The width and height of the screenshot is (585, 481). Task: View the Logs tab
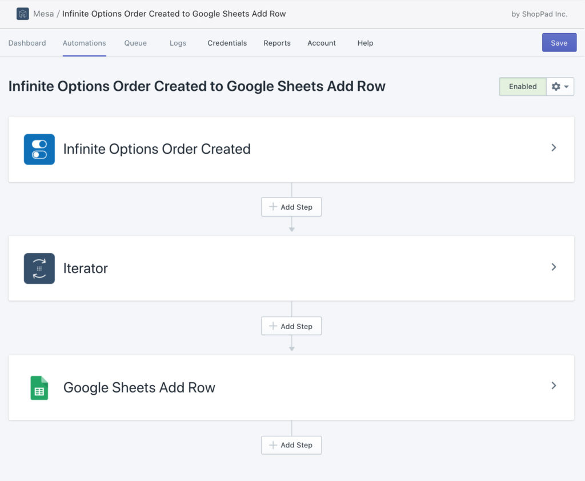(x=178, y=43)
